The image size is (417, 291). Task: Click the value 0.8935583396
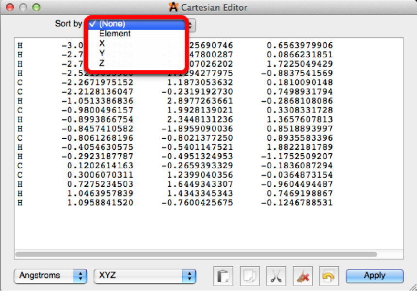(300, 138)
